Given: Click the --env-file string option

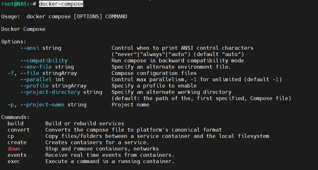Looking at the screenshot, I should [47, 67].
